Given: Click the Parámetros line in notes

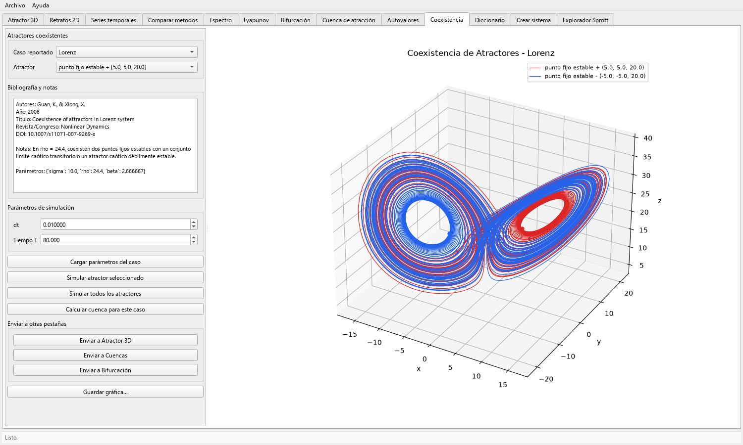Looking at the screenshot, I should (x=80, y=171).
